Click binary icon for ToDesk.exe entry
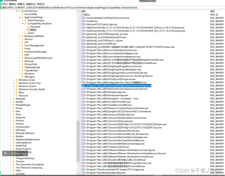Screen dimensions: 225x176 point(82,147)
